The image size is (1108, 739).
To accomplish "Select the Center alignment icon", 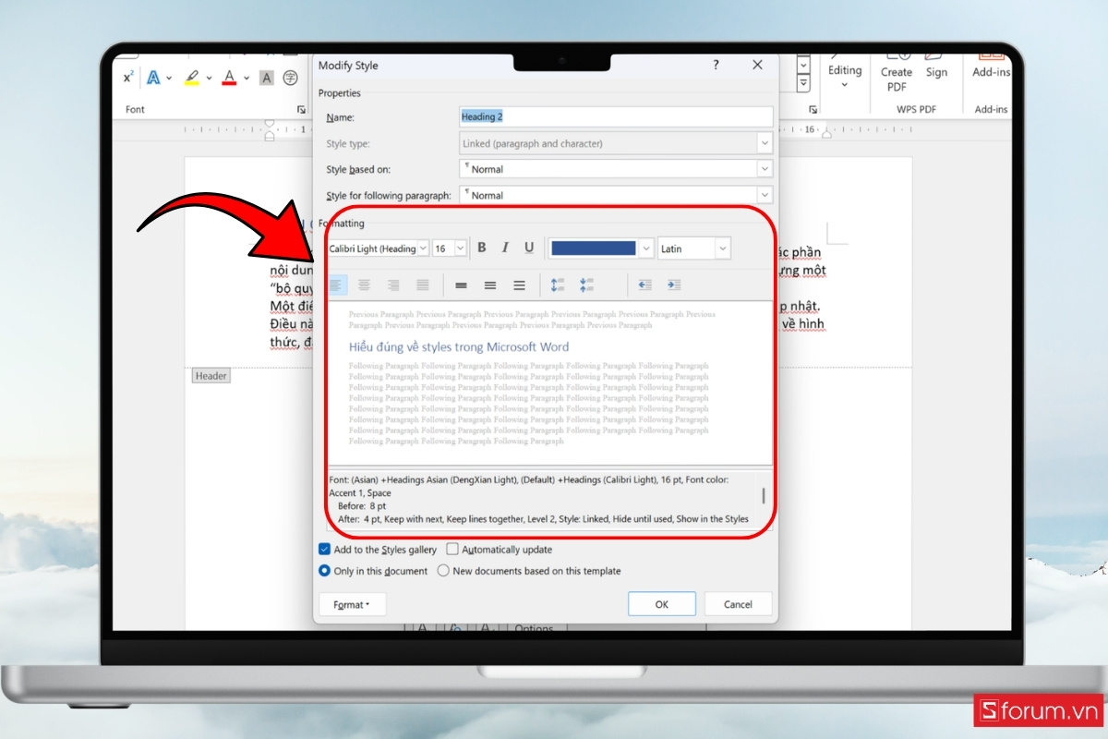I will click(365, 285).
